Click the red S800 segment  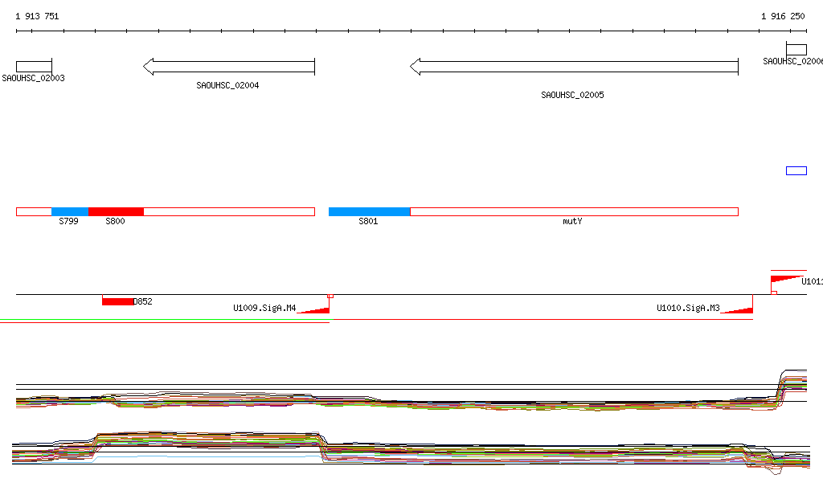(x=116, y=212)
